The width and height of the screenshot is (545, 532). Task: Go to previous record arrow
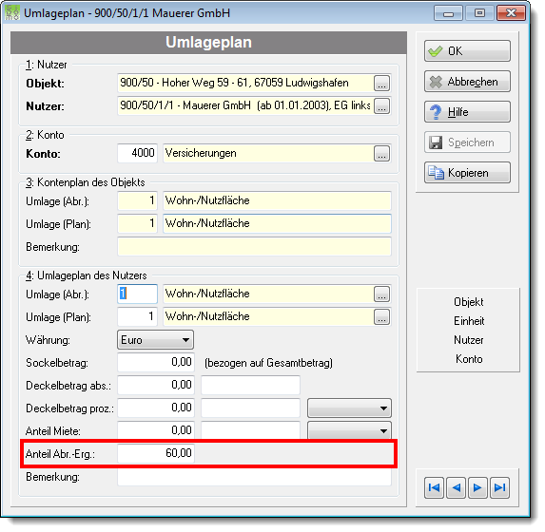[456, 487]
